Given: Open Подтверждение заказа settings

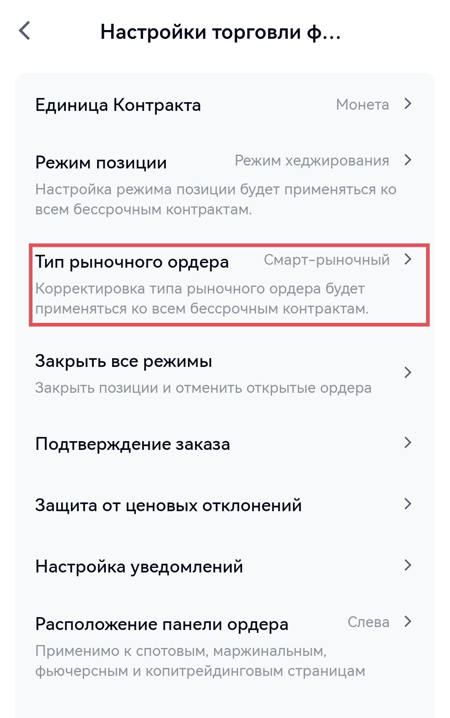Looking at the screenshot, I should [132, 444].
